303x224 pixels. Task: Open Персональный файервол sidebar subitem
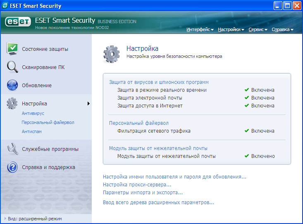48,122
